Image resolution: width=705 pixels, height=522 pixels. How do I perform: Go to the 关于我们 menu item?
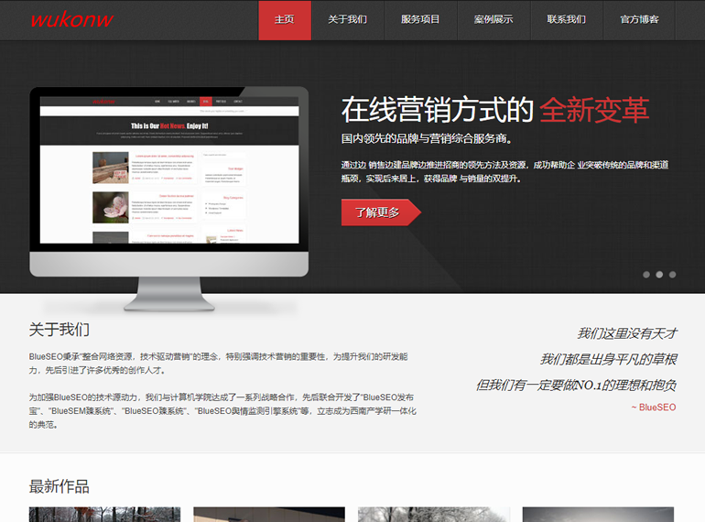point(348,20)
